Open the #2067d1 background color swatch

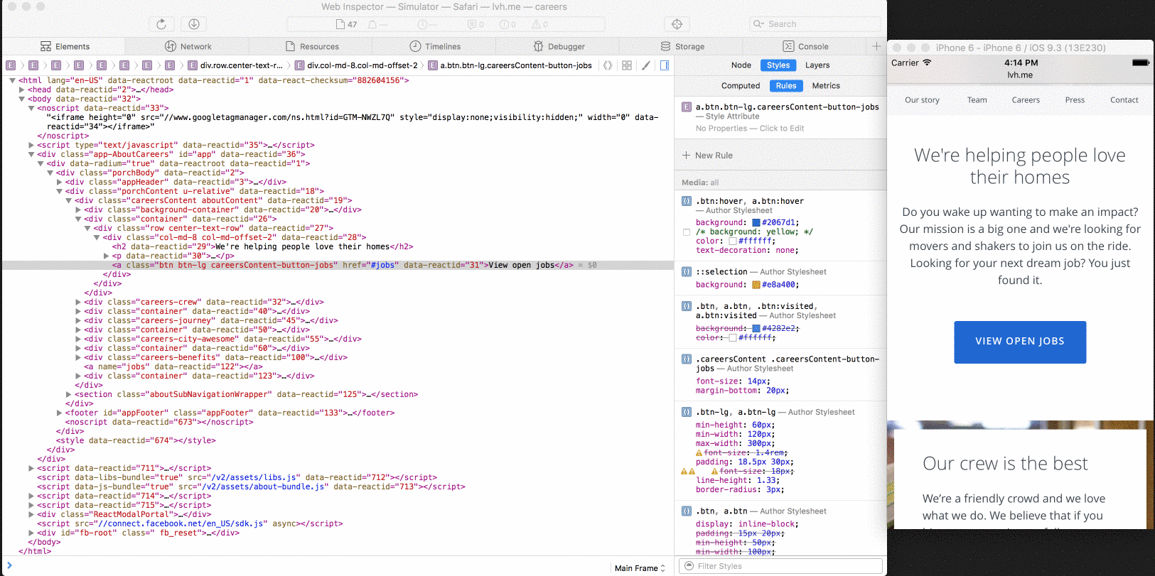click(x=756, y=223)
